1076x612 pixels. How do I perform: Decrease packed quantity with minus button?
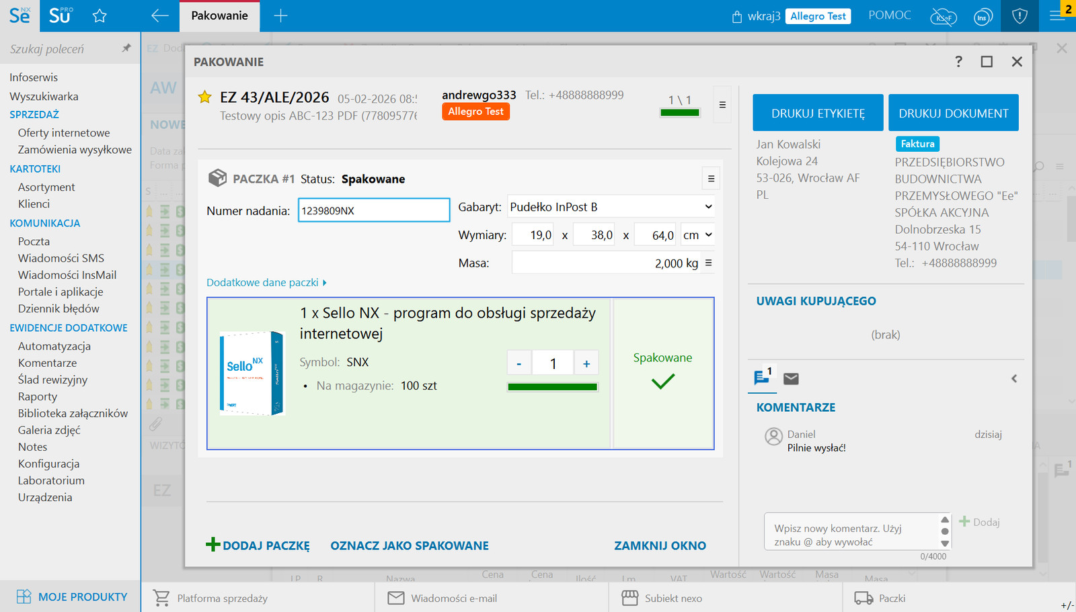pos(518,363)
